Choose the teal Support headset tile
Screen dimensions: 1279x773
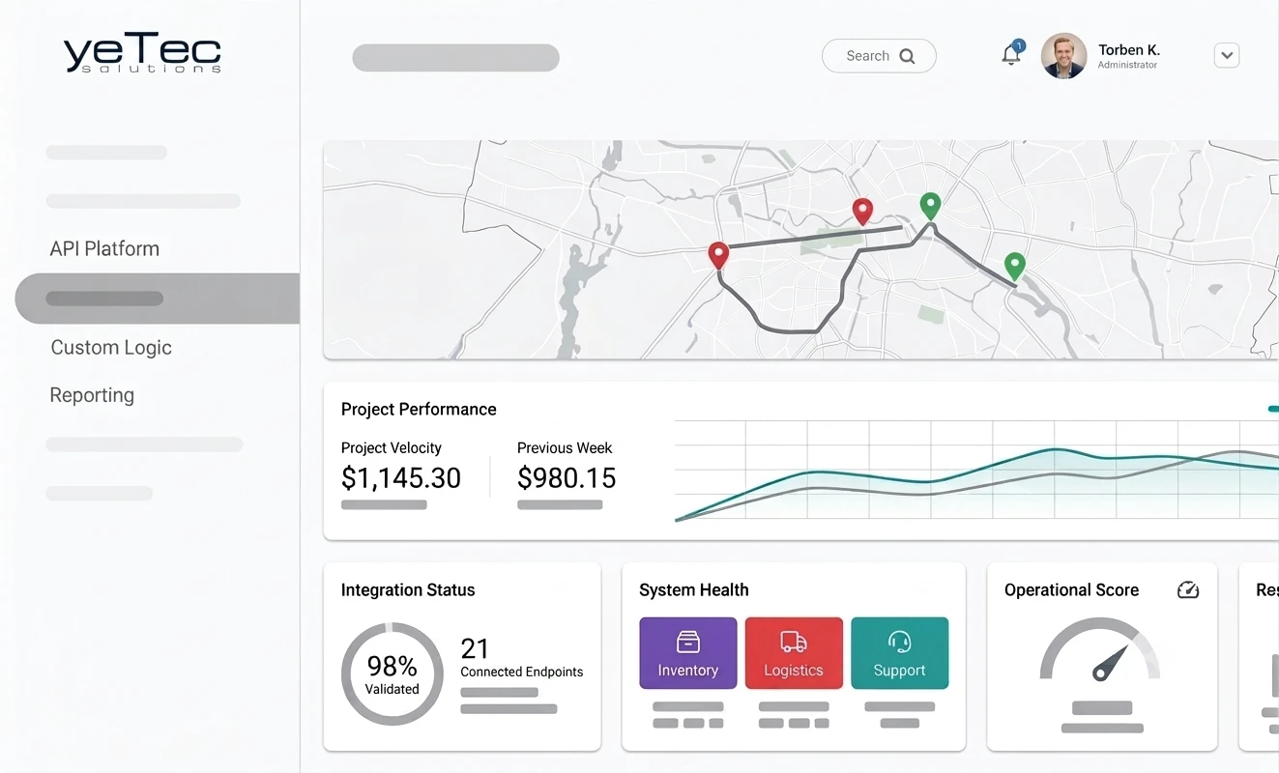coord(899,653)
